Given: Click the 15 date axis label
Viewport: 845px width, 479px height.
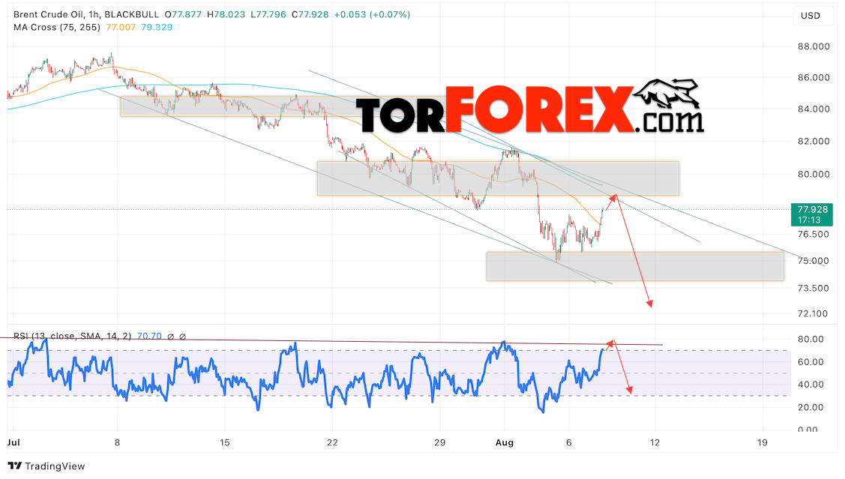Looking at the screenshot, I should [x=225, y=443].
